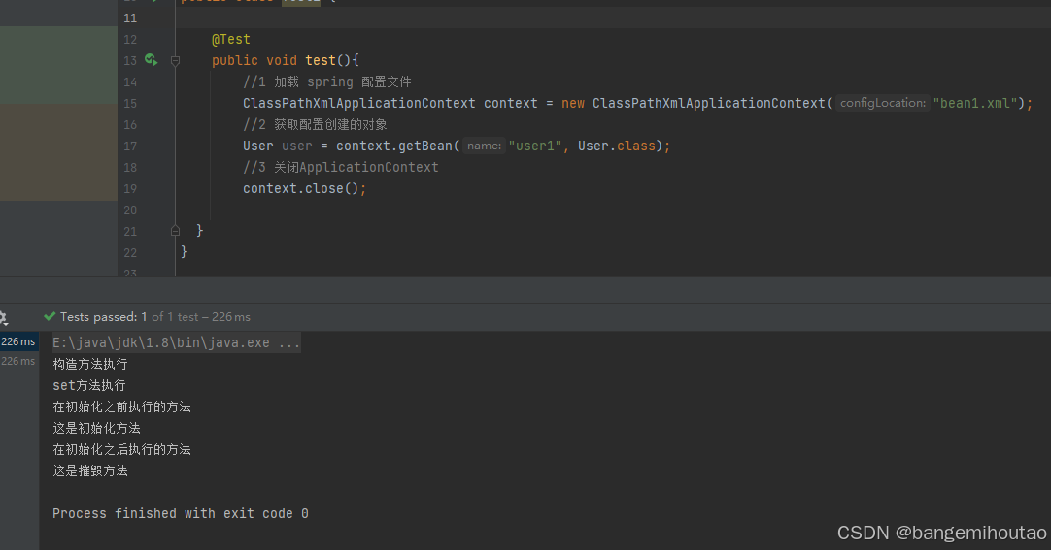The height and width of the screenshot is (550, 1051).
Task: Click the fold end marker on line 21
Action: tap(175, 231)
